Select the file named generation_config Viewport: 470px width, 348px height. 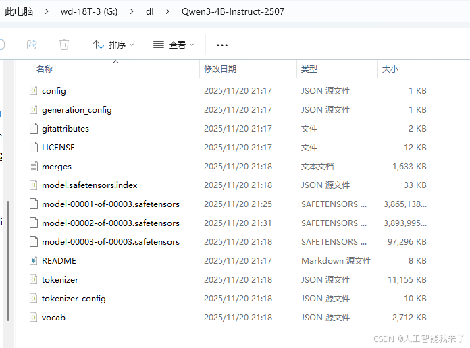coord(77,110)
